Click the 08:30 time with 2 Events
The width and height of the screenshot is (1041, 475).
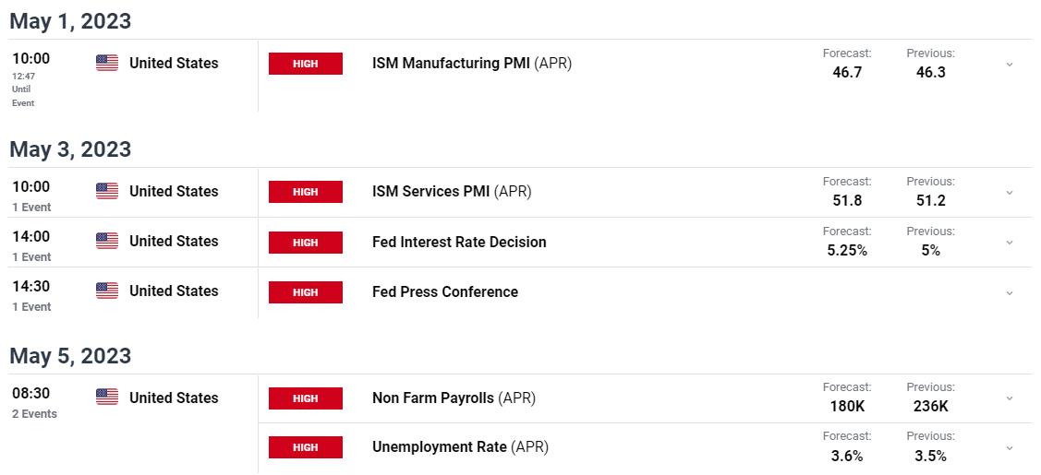(x=31, y=393)
